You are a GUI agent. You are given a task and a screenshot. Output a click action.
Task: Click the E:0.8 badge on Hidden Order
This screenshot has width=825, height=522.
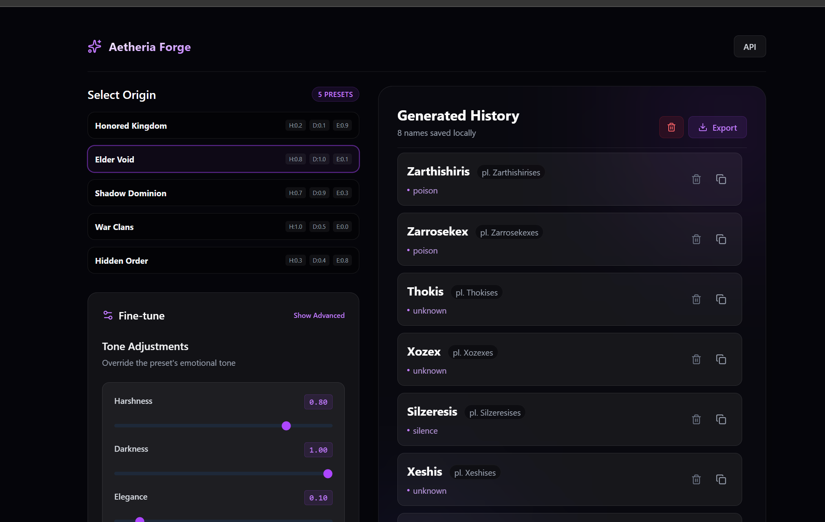tap(342, 261)
